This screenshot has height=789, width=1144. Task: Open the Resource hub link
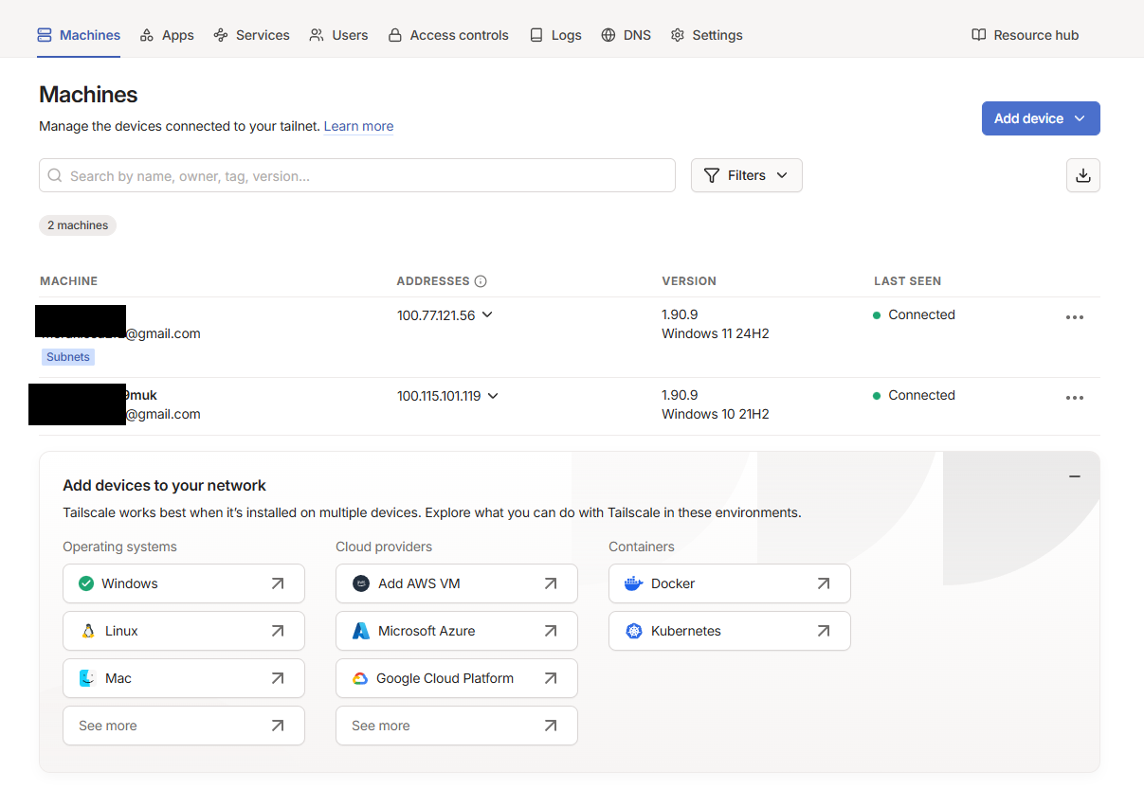pyautogui.click(x=1026, y=35)
